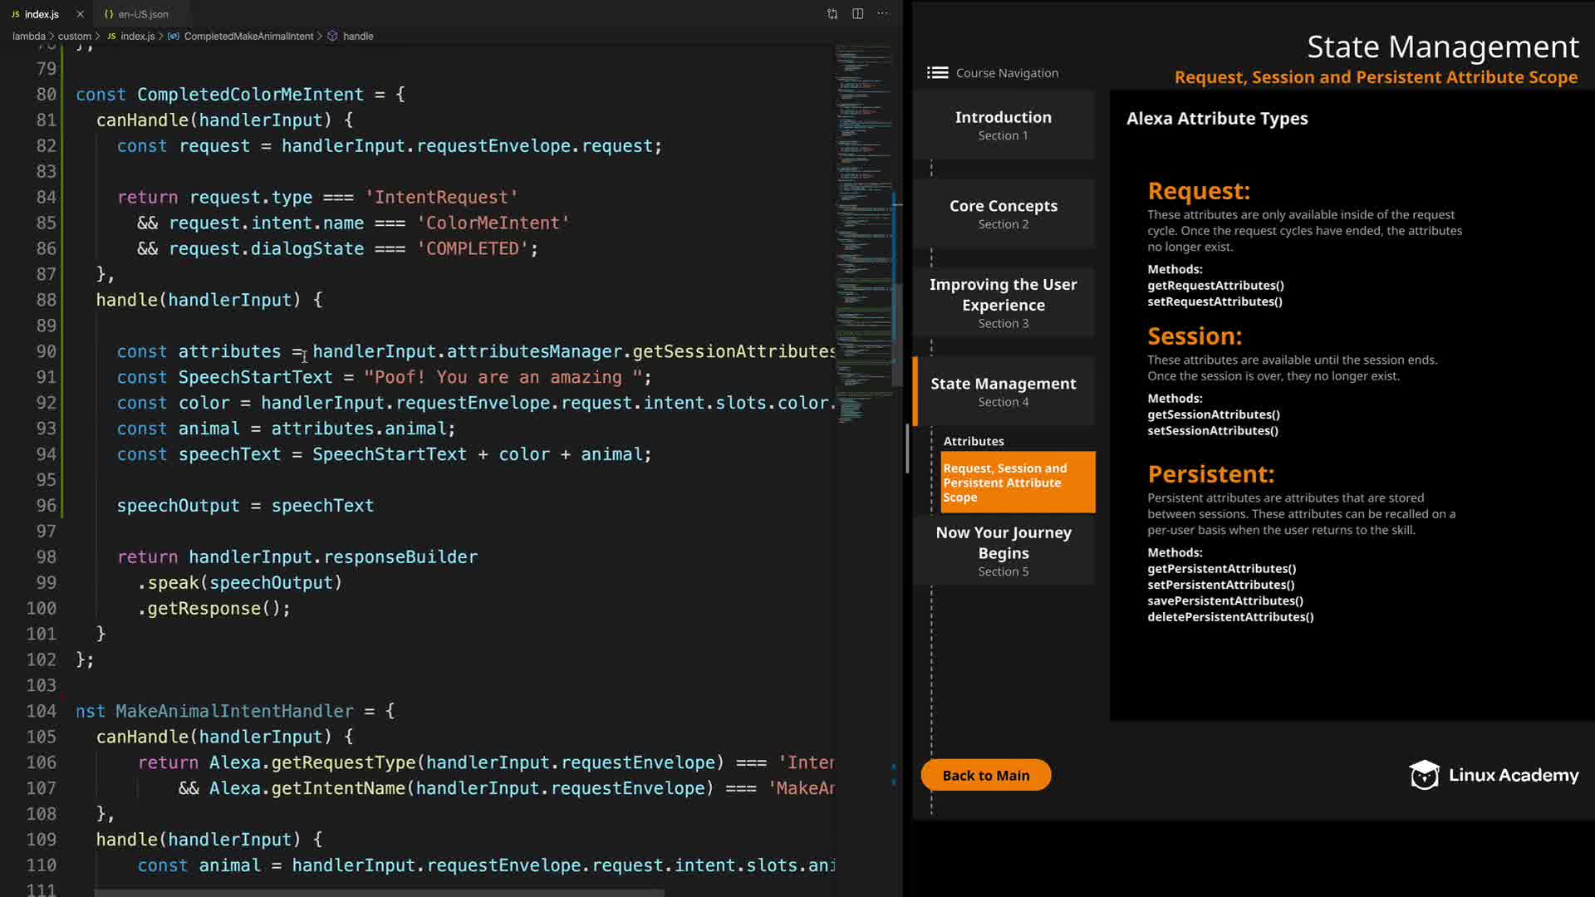Click the handle method breadcrumb icon
The width and height of the screenshot is (1595, 897).
tap(332, 37)
